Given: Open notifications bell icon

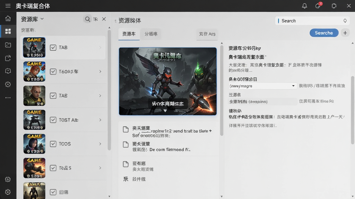Looking at the screenshot, I should (304, 6).
